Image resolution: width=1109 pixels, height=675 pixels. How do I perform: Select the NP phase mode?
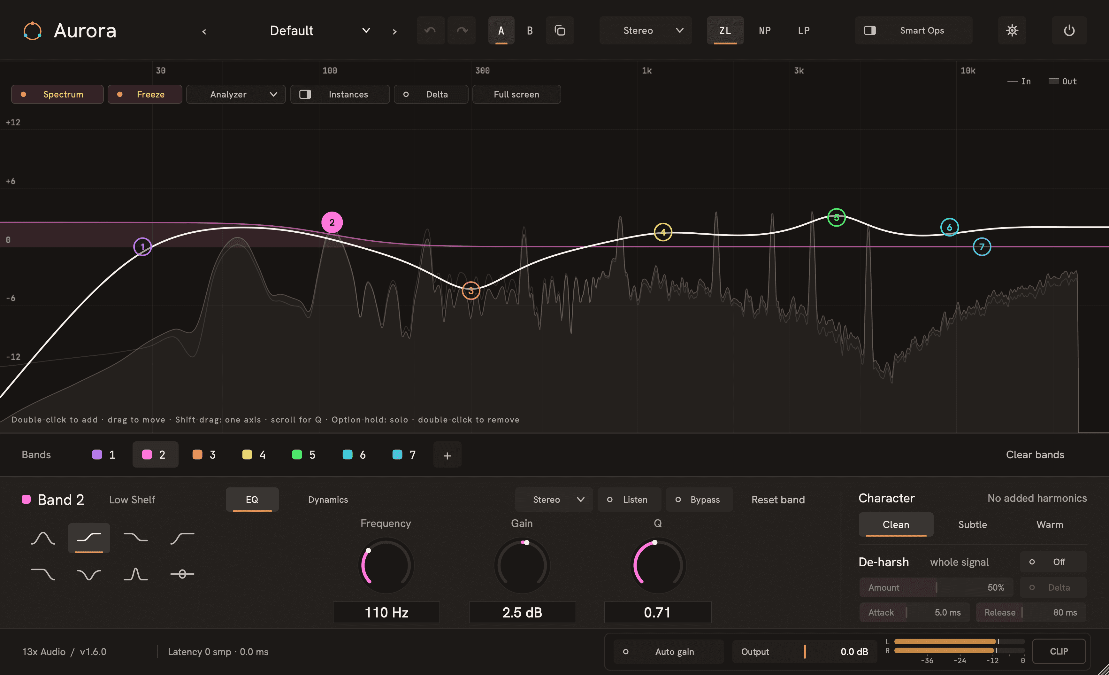point(764,31)
